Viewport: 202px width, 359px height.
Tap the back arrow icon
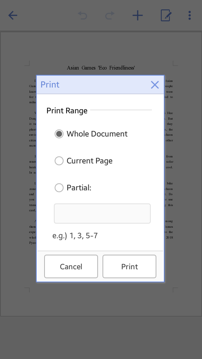pyautogui.click(x=13, y=16)
